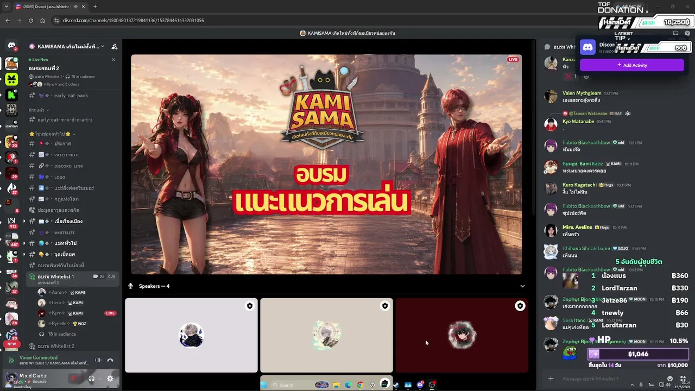695x391 pixels.
Task: Expand the จุดเช็คยศ channel threads arrow
Action: [x=24, y=254]
